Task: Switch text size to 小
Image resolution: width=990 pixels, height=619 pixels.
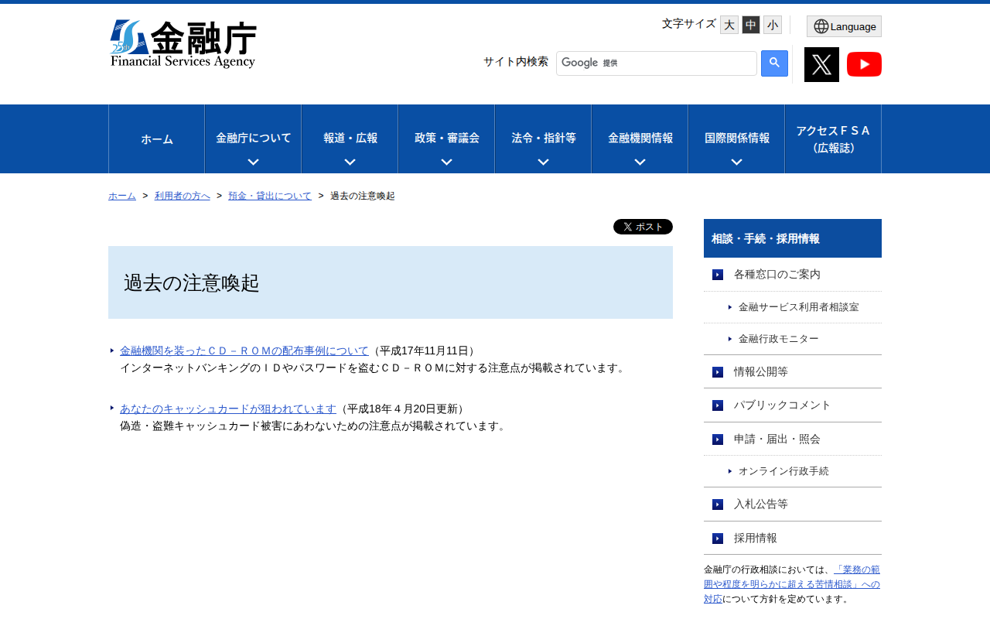Action: pyautogui.click(x=771, y=24)
